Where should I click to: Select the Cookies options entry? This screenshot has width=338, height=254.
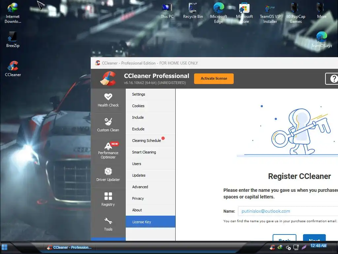(151, 106)
